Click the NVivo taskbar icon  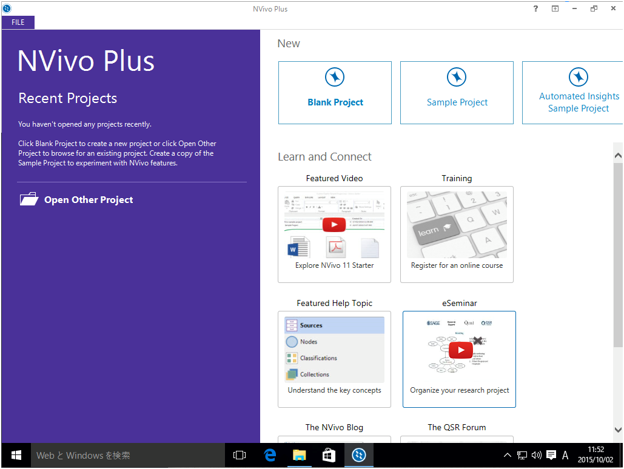click(x=358, y=455)
